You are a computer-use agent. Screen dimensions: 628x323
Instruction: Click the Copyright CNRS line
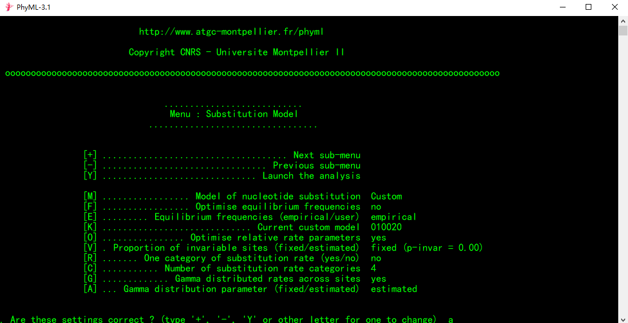236,53
